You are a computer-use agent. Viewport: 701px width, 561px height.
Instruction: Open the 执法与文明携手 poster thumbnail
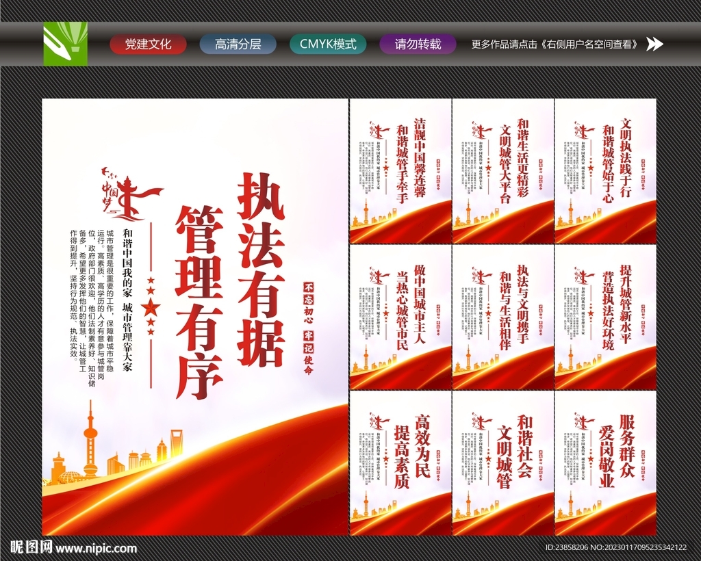coord(502,317)
